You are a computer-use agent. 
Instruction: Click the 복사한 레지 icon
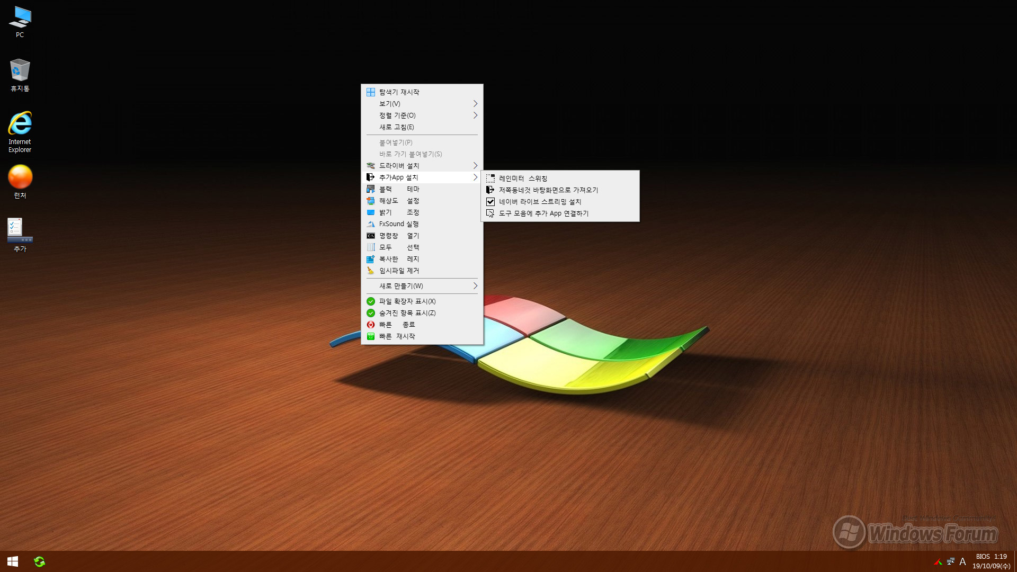click(371, 259)
